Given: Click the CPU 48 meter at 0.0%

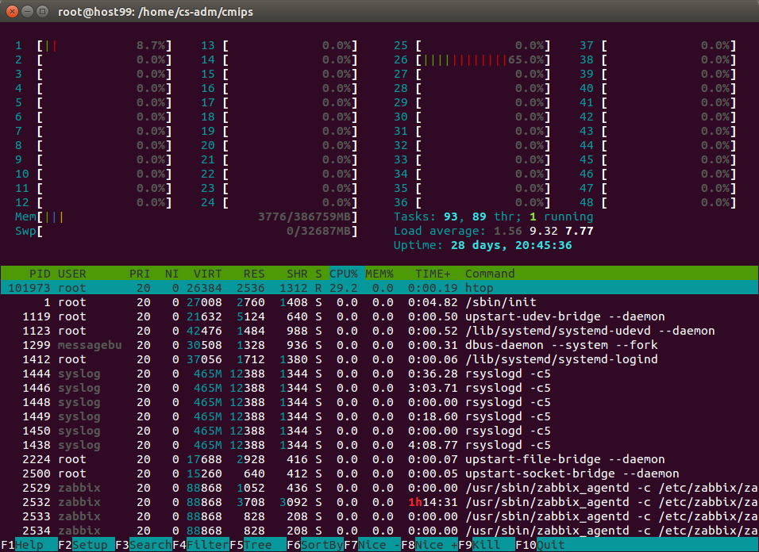Looking at the screenshot, I should 669,202.
